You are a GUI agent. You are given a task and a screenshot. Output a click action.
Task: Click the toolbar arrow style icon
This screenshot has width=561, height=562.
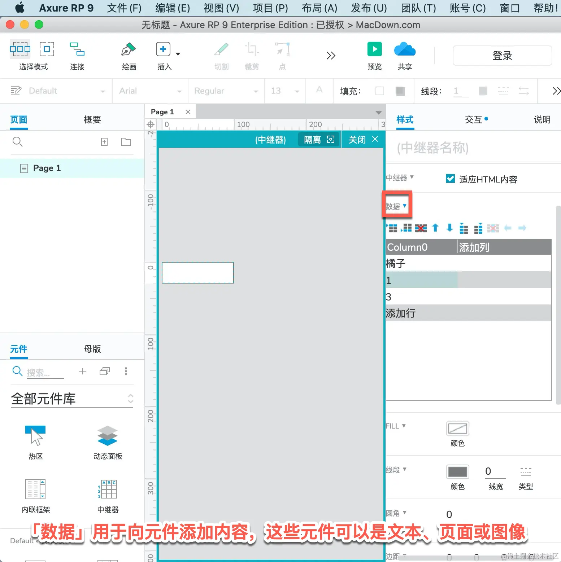tap(524, 91)
